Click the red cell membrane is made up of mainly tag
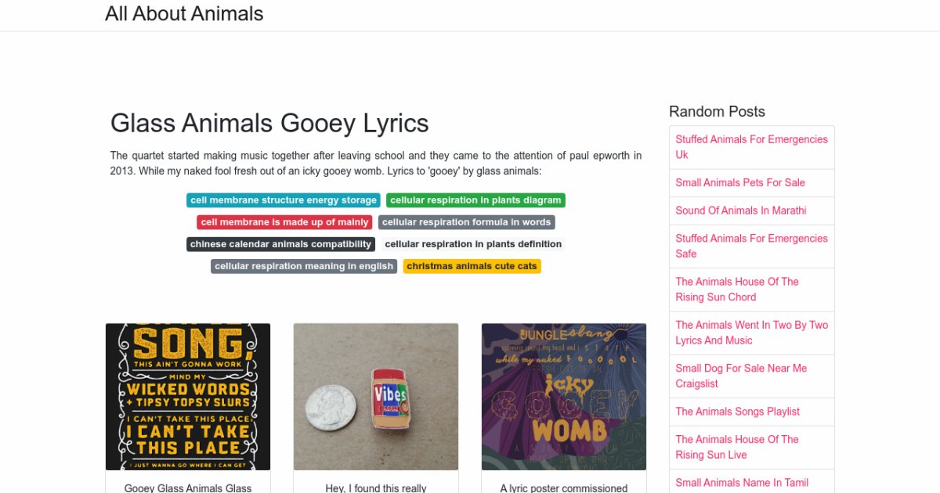The width and height of the screenshot is (940, 493). [x=284, y=222]
